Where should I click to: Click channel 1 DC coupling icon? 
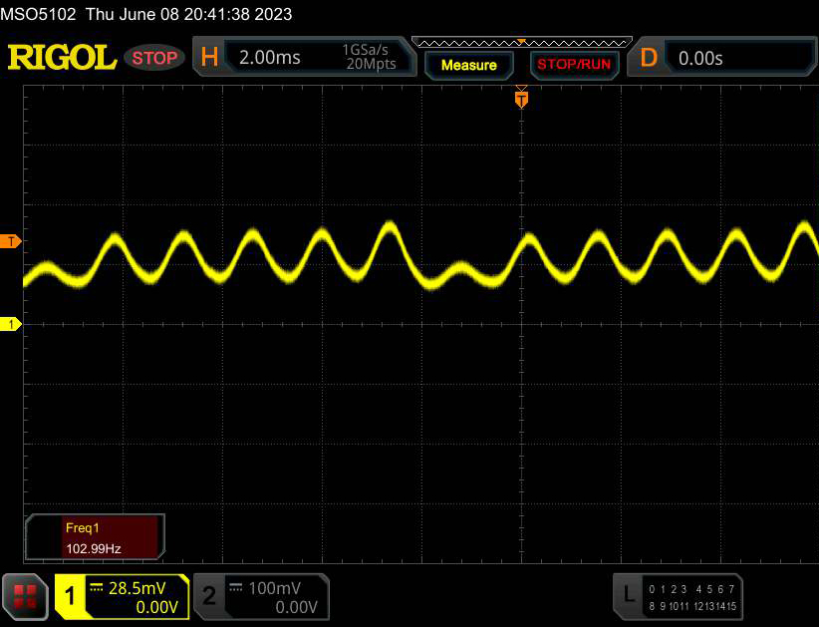(x=96, y=588)
